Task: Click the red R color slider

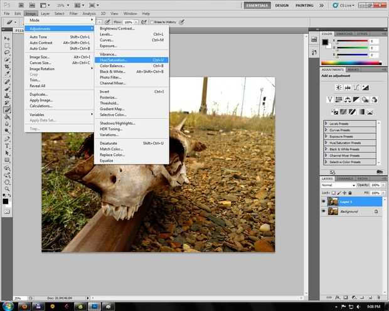Action: coord(352,41)
